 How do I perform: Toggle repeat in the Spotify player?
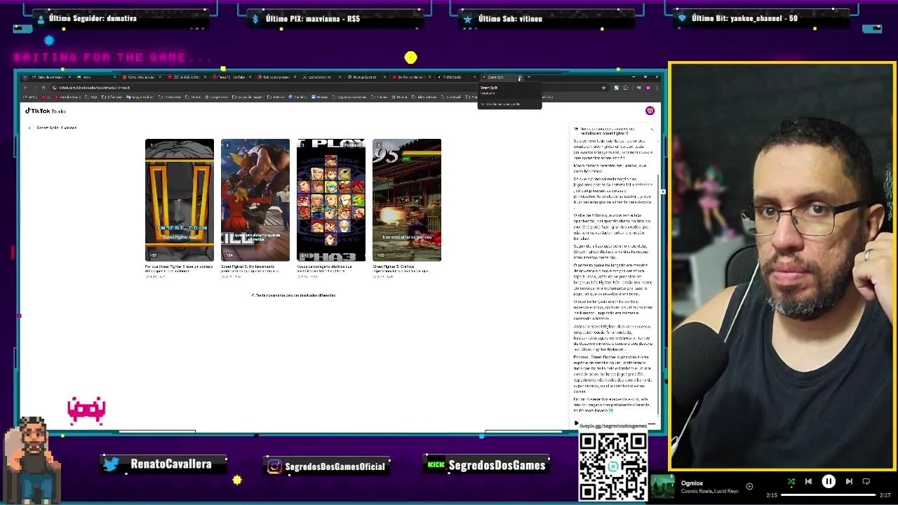[866, 482]
